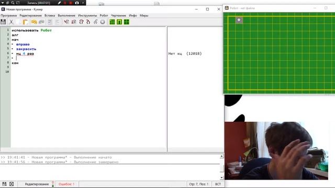Click the green four-square icon in the toolbar

[x=127, y=22]
